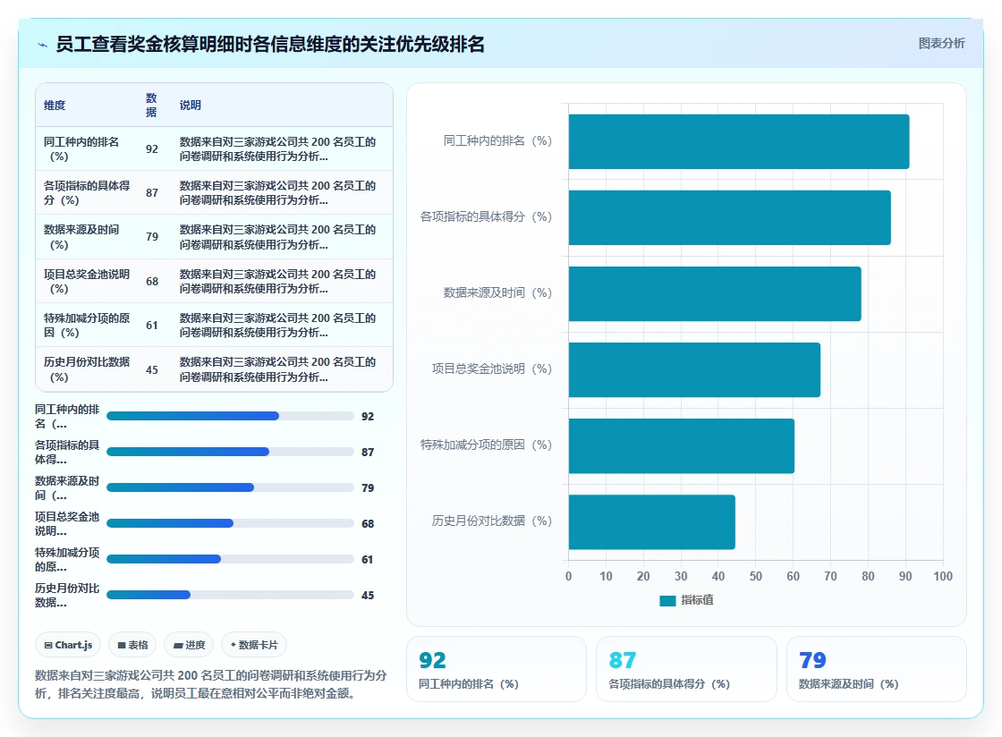This screenshot has width=1002, height=737.
Task: Click the value 79 in the table
Action: [152, 237]
